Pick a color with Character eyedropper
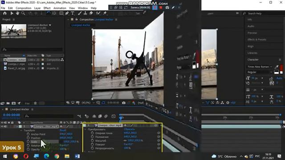The image size is (285, 160). pos(277,67)
